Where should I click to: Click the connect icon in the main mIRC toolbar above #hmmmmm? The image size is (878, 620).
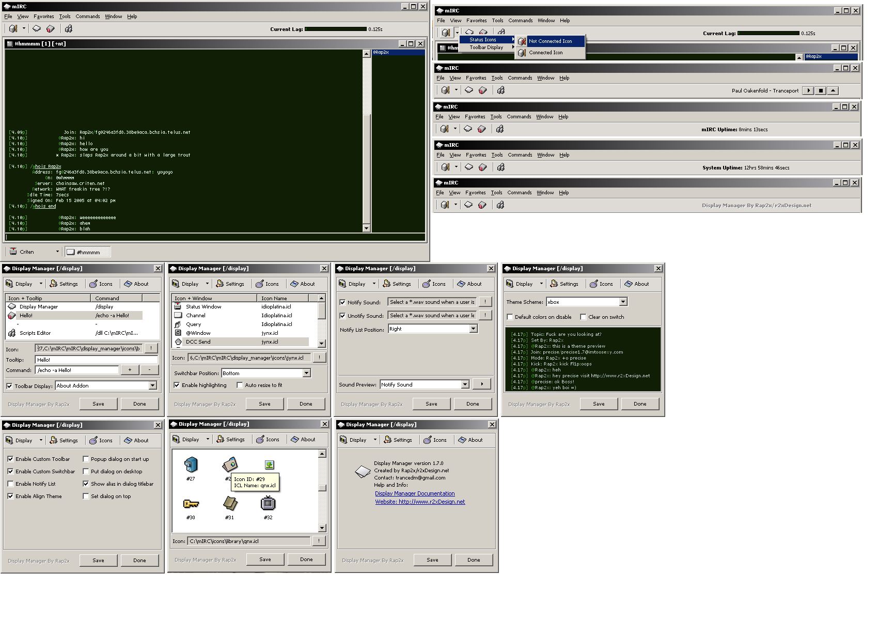13,29
